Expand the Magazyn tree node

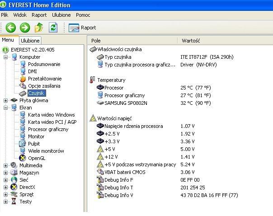pyautogui.click(x=5, y=173)
